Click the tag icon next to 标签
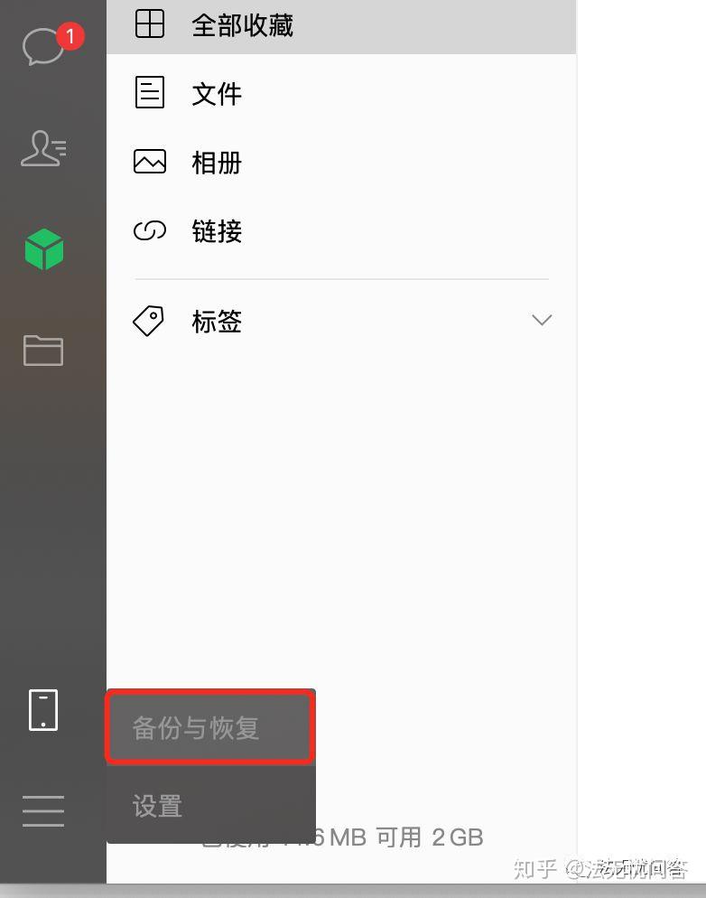Viewport: 706px width, 898px height. coord(149,321)
